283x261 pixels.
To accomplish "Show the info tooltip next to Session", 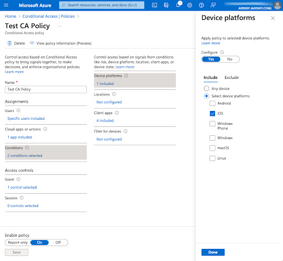I will (22, 198).
